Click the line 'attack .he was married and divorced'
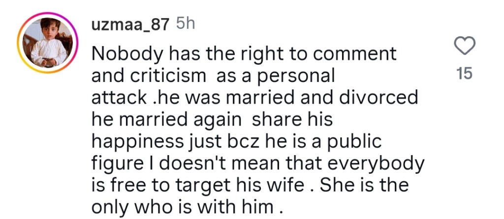 (254, 98)
